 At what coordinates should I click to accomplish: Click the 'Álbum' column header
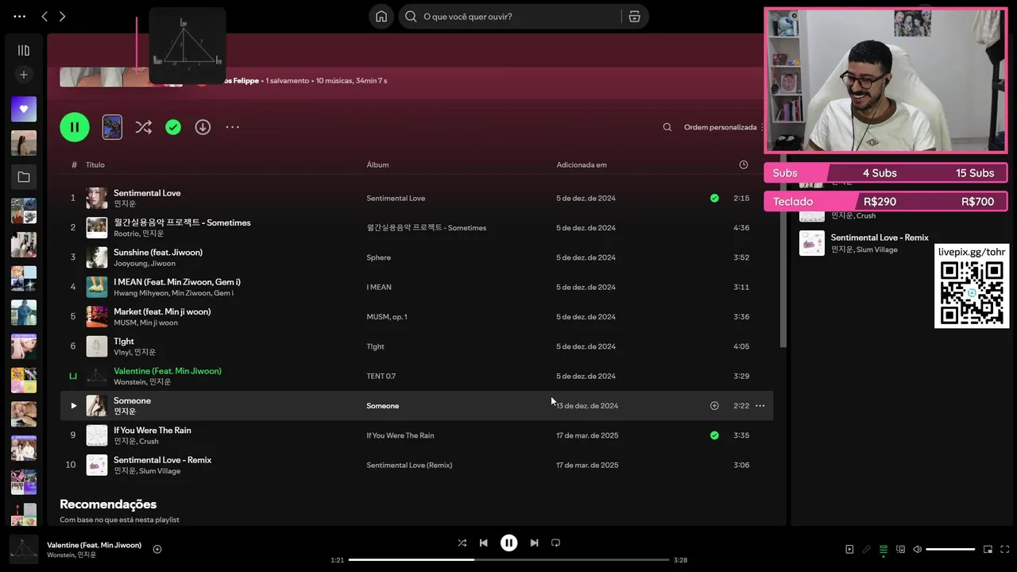click(377, 164)
